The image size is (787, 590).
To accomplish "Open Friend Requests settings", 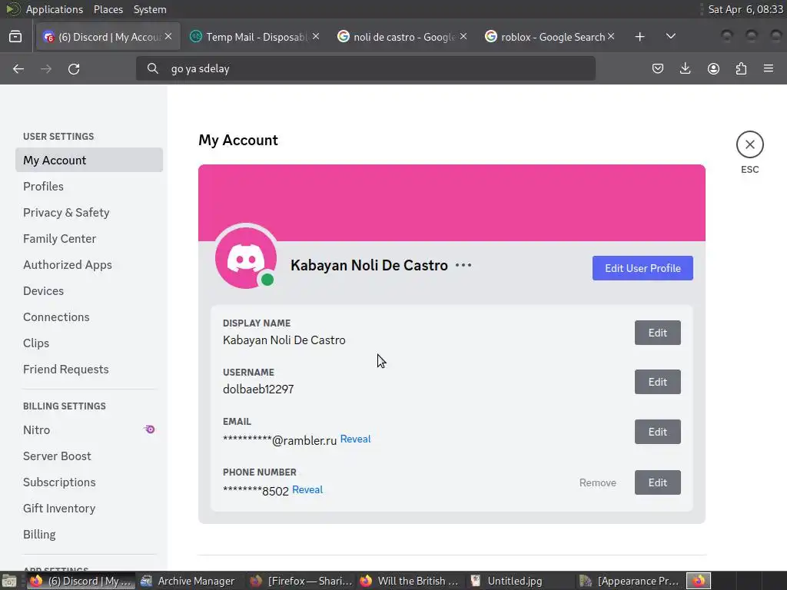I will tap(89, 369).
